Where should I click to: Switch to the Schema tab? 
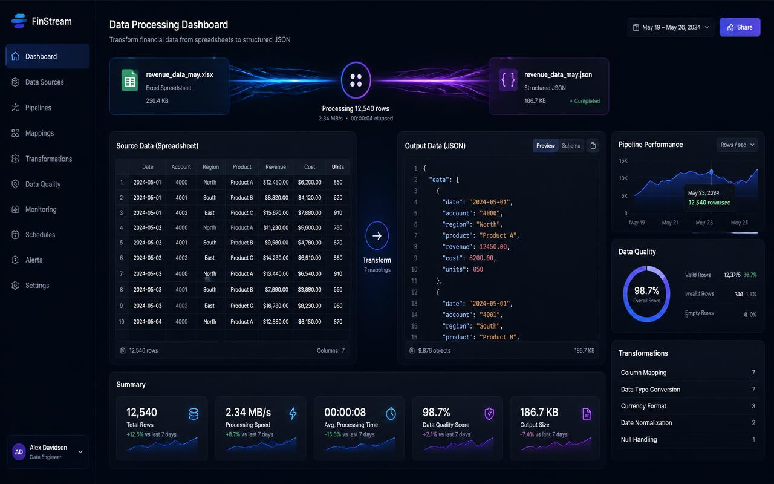point(571,146)
